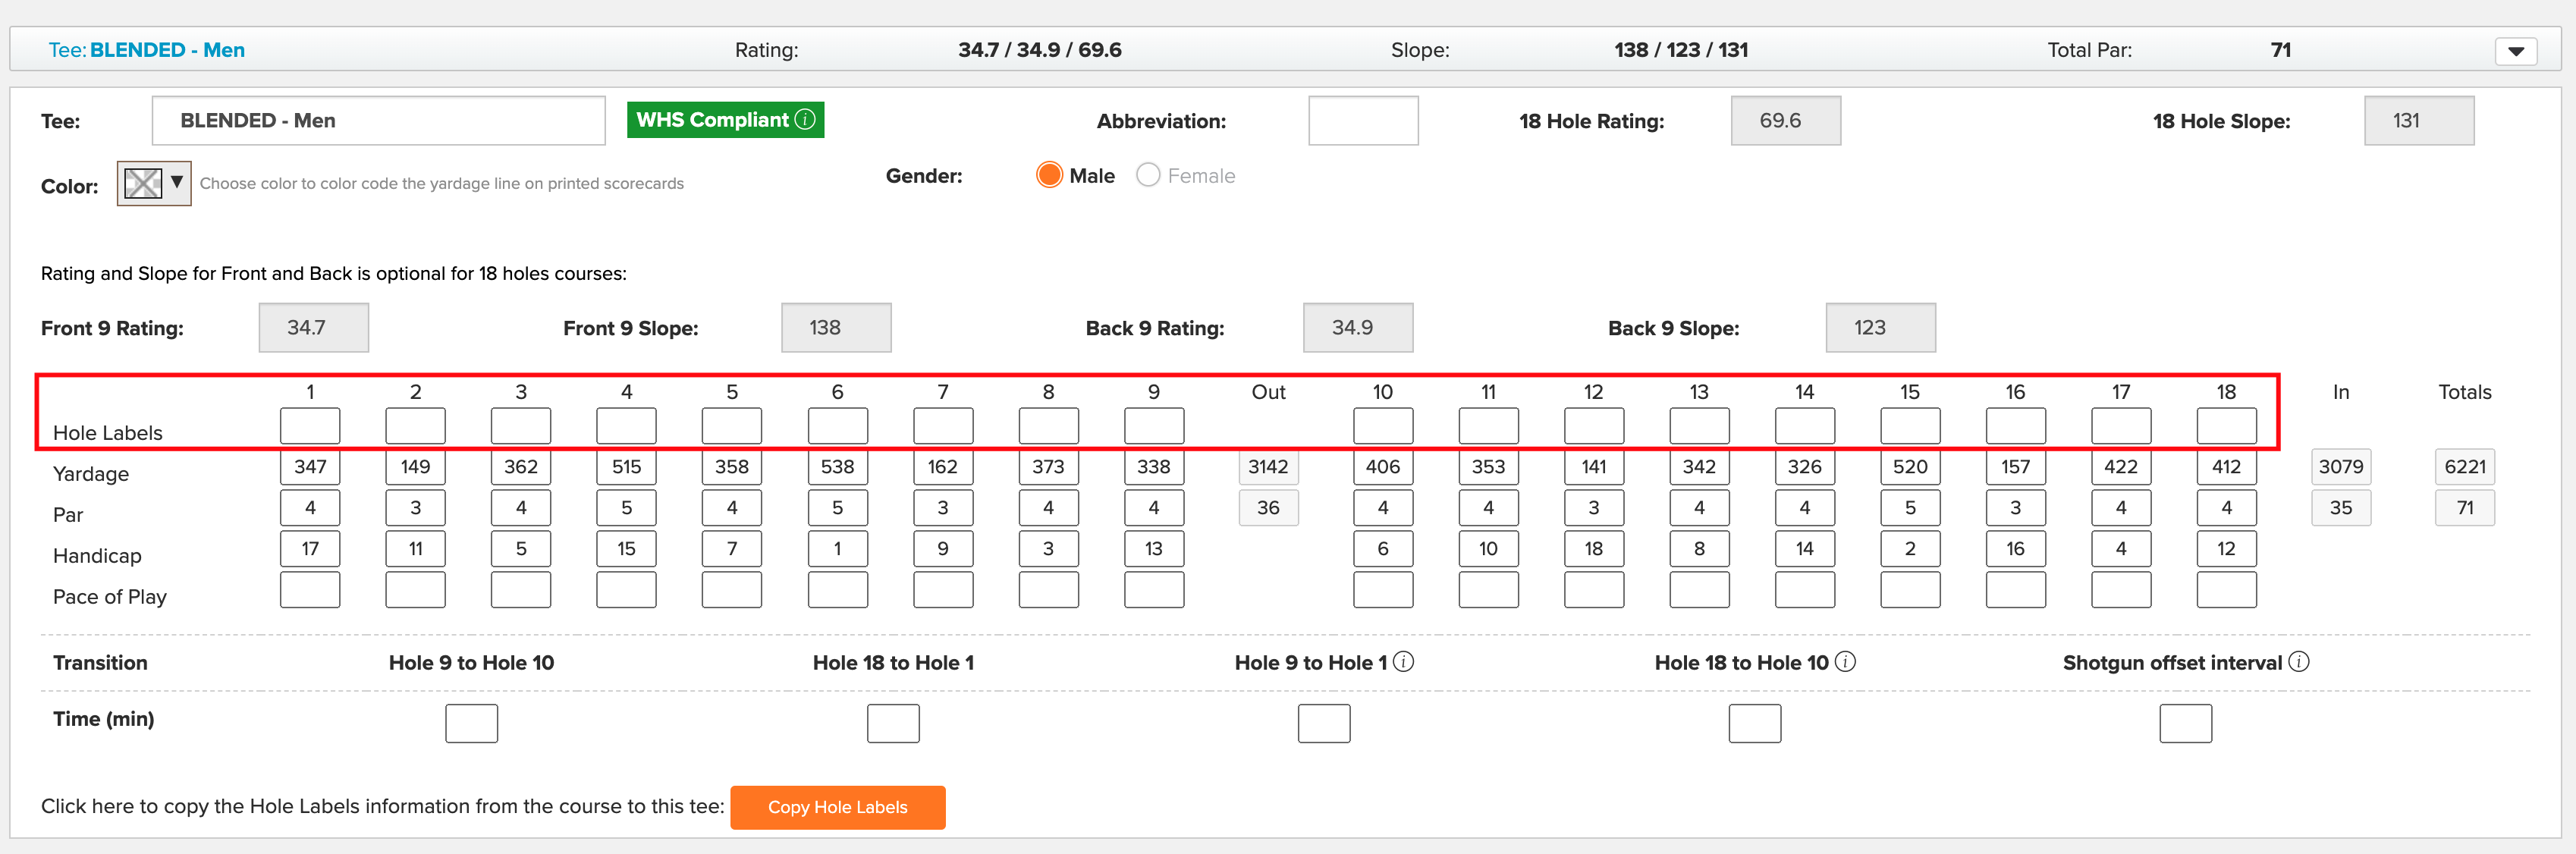Click Shotgun offset interval info icon
Image resolution: width=2576 pixels, height=854 pixels.
click(2299, 662)
